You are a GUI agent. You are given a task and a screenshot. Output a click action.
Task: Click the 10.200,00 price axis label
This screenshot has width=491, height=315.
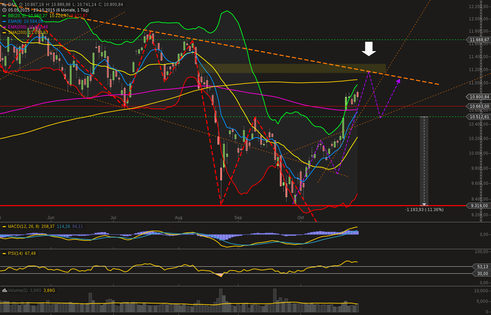click(x=479, y=139)
